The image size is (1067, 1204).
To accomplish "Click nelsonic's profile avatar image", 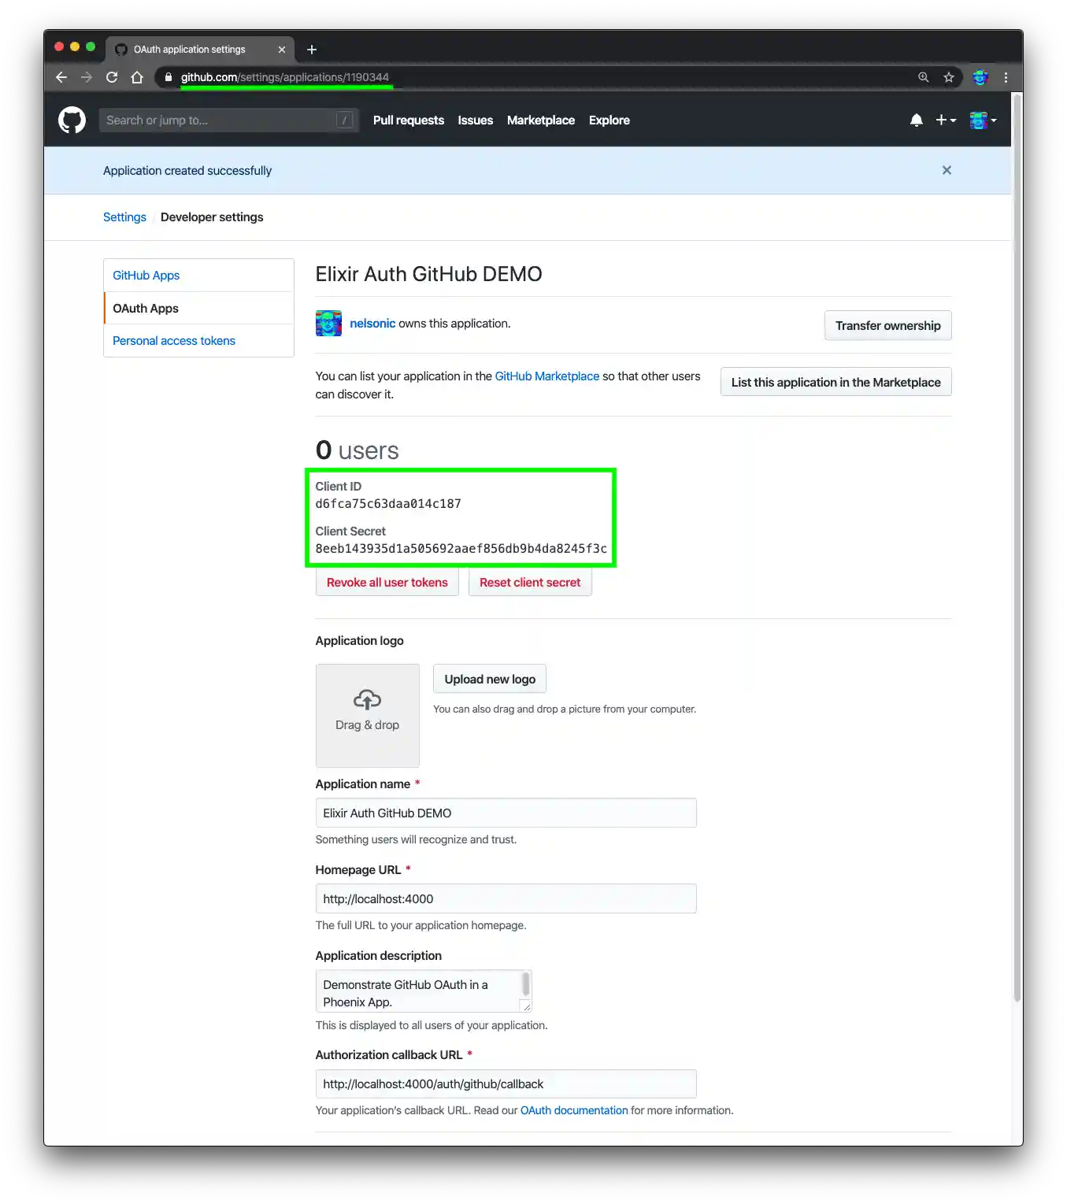I will tap(328, 323).
